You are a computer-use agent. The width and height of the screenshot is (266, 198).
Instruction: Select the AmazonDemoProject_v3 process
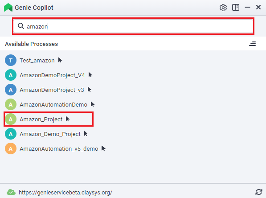(x=52, y=90)
